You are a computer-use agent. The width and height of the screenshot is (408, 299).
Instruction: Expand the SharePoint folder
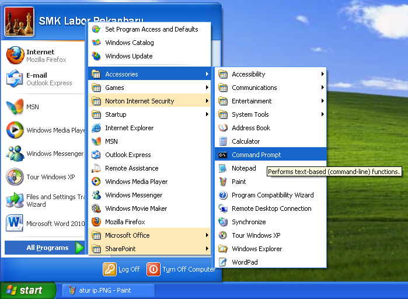pyautogui.click(x=149, y=249)
